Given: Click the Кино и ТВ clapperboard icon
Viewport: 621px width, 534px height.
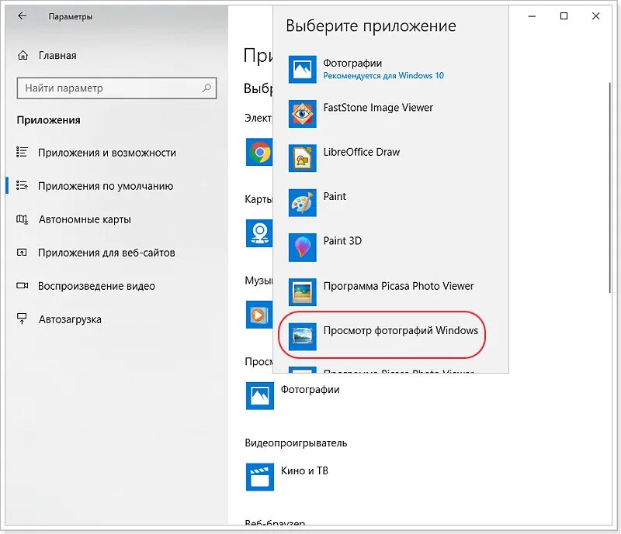Looking at the screenshot, I should [259, 477].
